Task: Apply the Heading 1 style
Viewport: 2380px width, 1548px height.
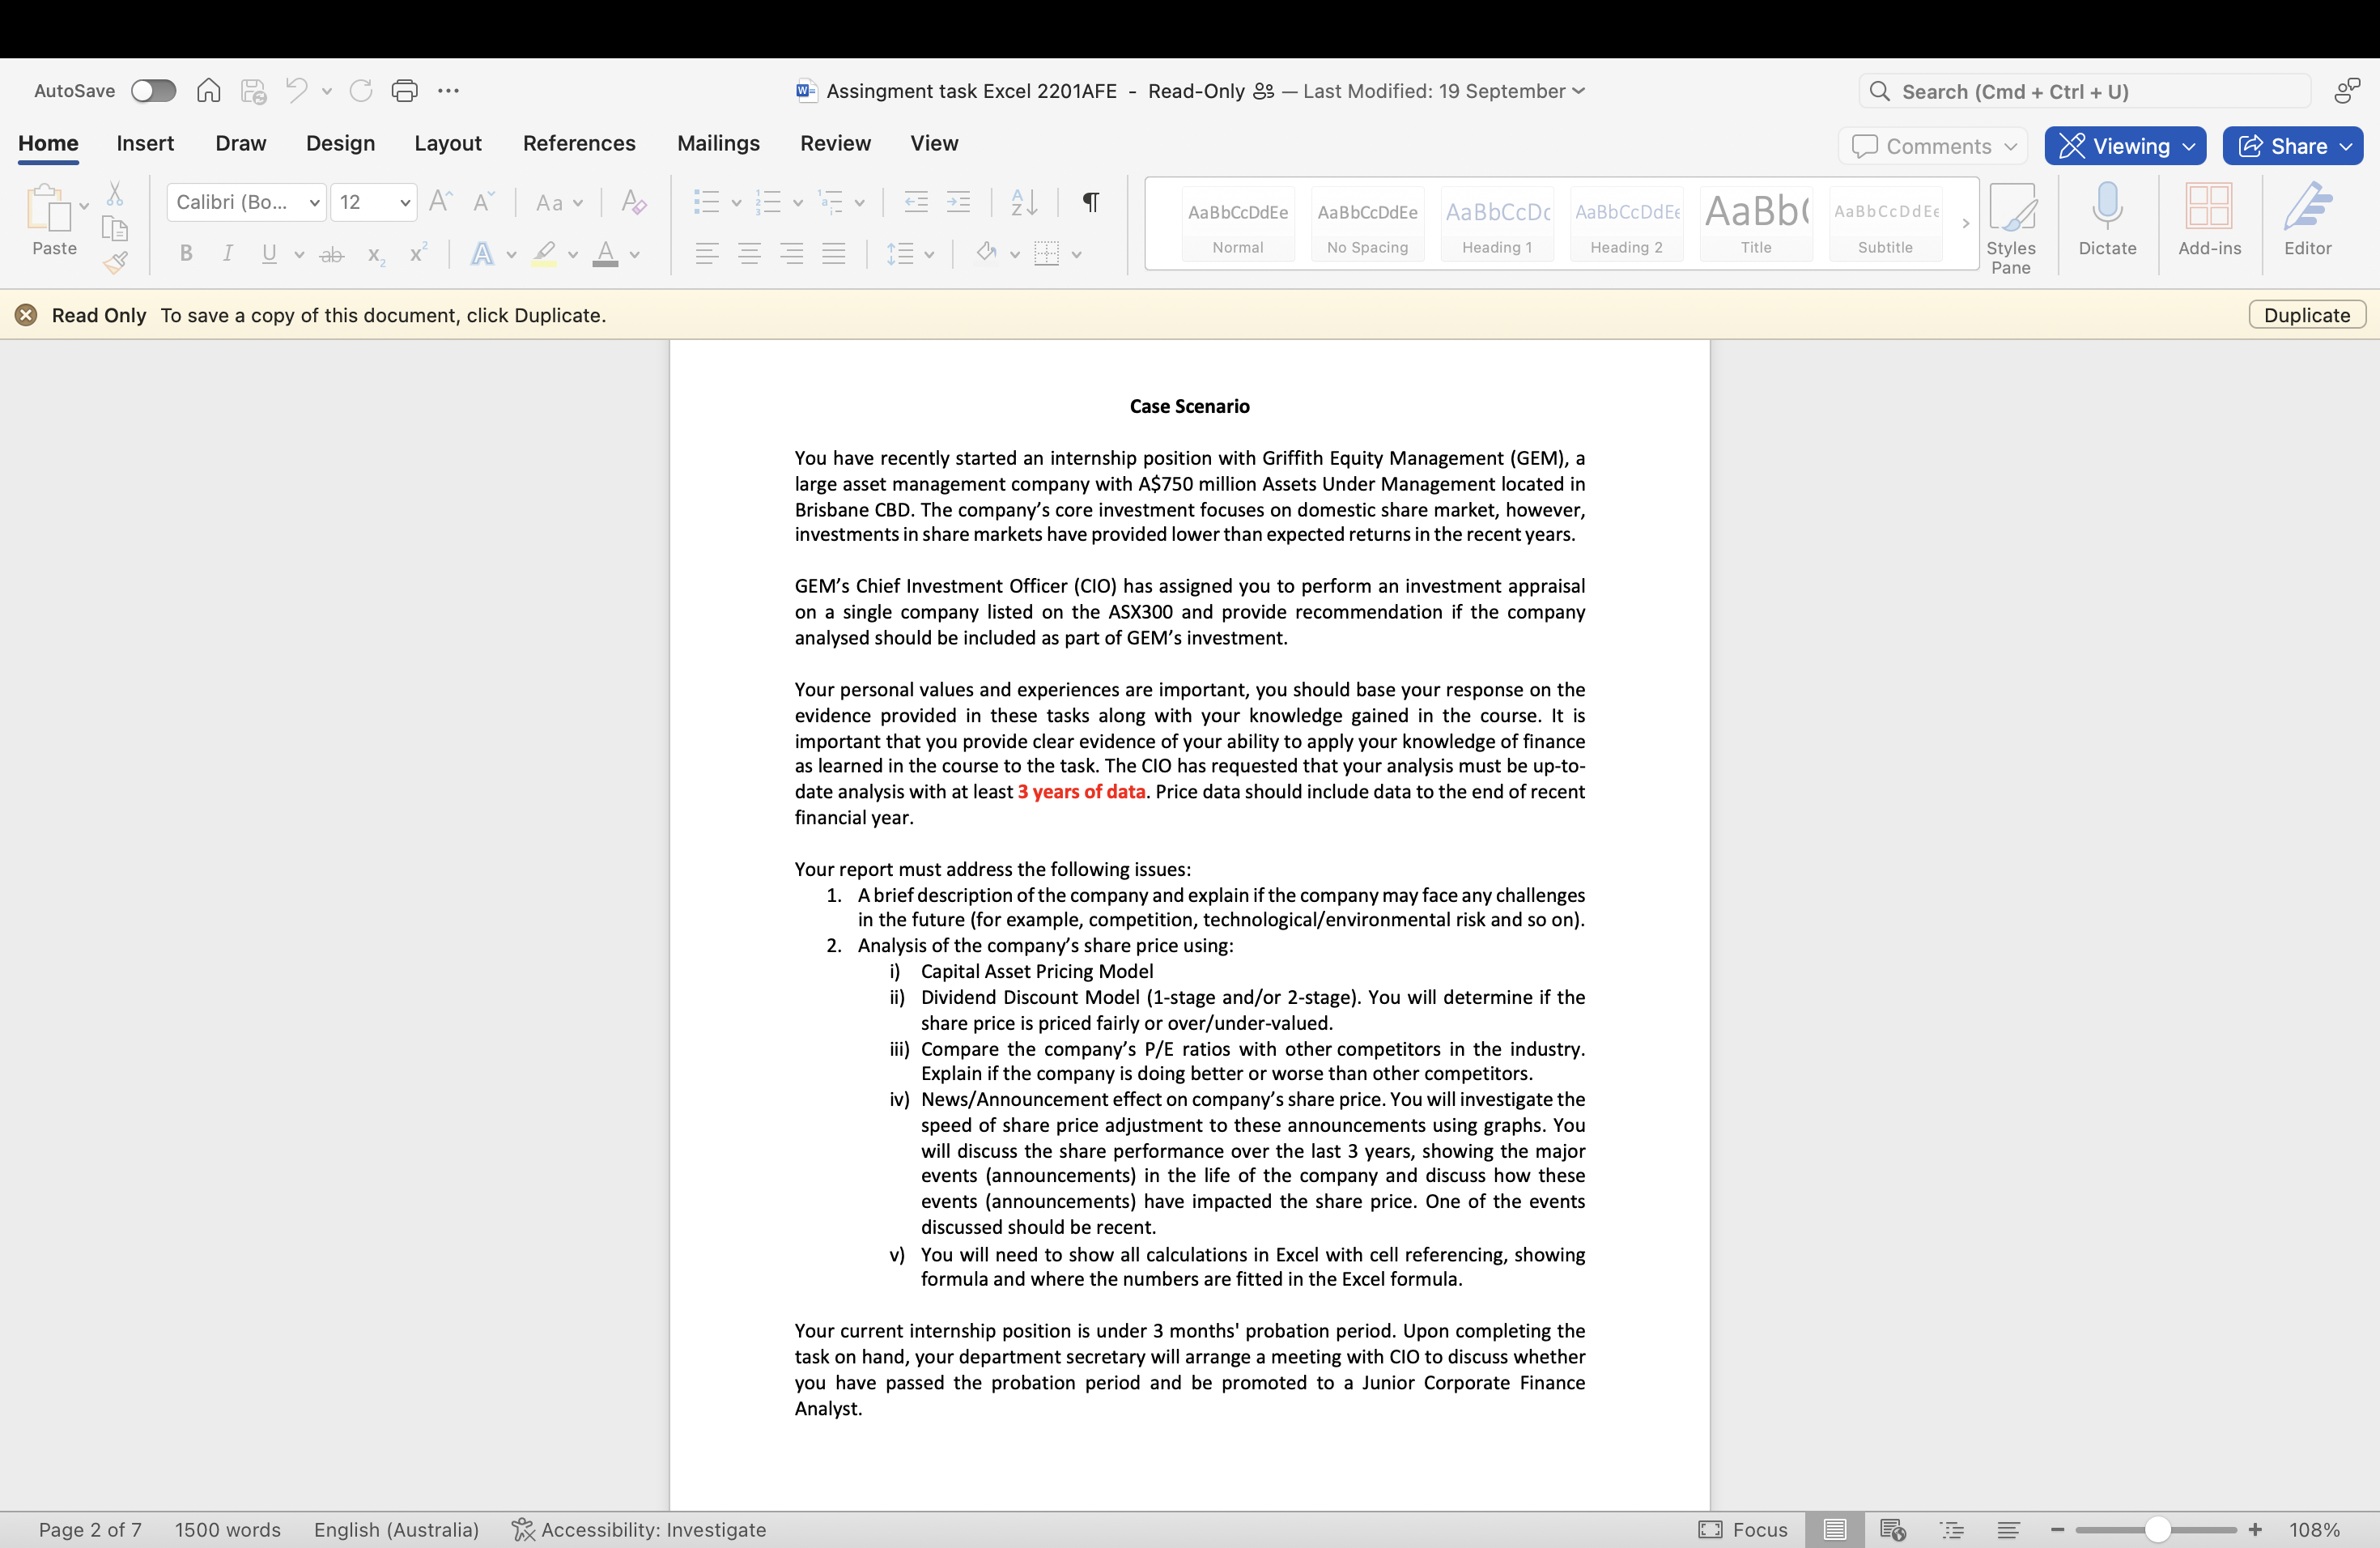Action: (x=1496, y=222)
